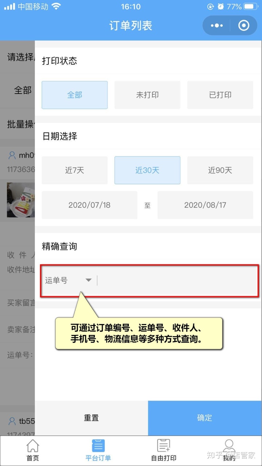This screenshot has height=466, width=262.
Task: Select the 近30天 date range option
Action: pyautogui.click(x=147, y=170)
